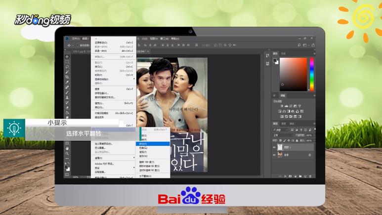
Task: Select the Lasso tool
Action: click(67, 67)
